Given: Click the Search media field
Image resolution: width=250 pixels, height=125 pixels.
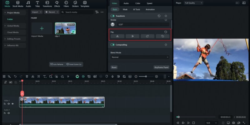Looking at the screenshot, I should [x=77, y=12].
